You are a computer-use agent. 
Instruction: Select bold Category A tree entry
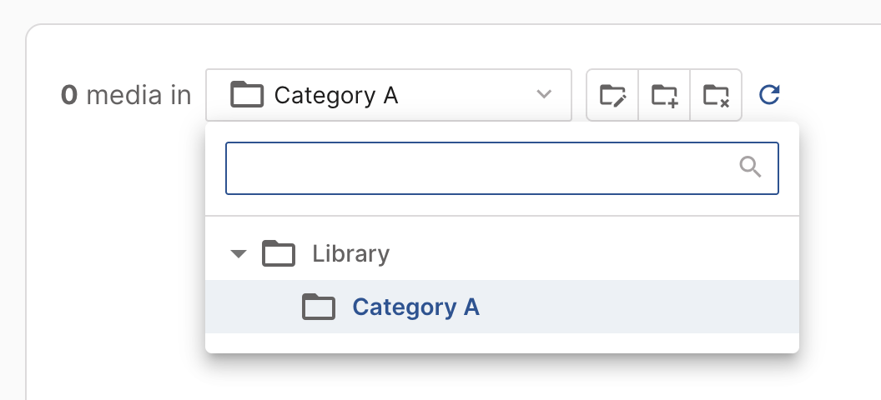click(x=415, y=307)
